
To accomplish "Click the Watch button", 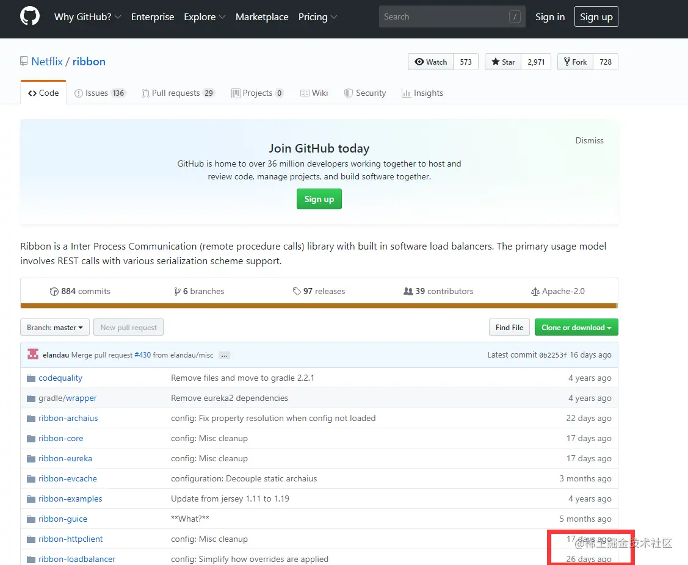I will tap(431, 62).
